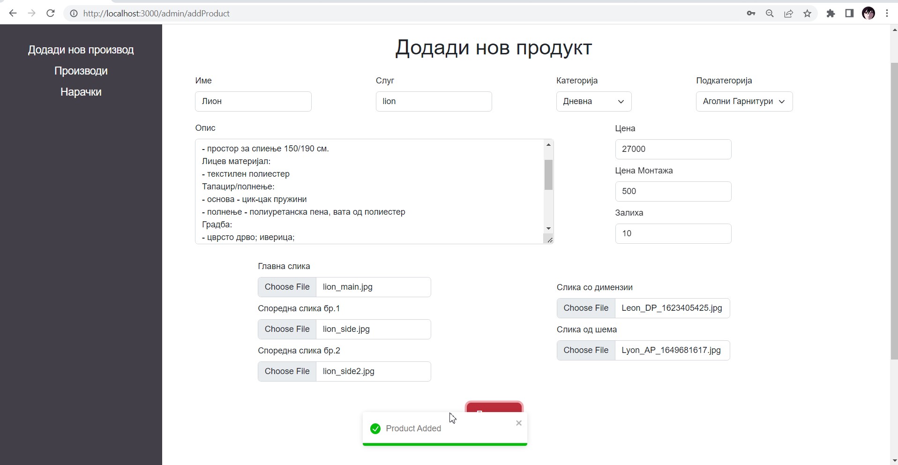Bookmark this page with the star icon

807,14
